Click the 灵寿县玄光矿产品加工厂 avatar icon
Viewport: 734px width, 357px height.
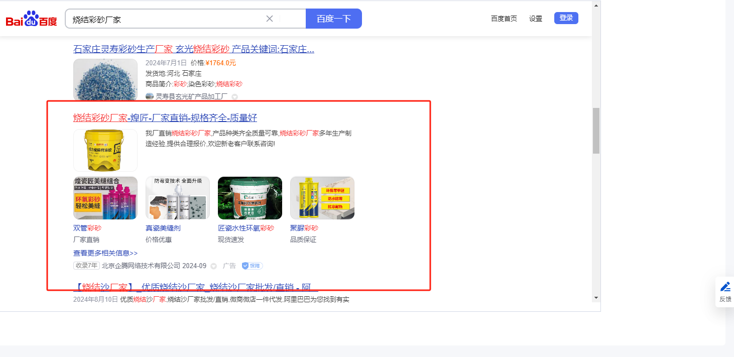(150, 96)
